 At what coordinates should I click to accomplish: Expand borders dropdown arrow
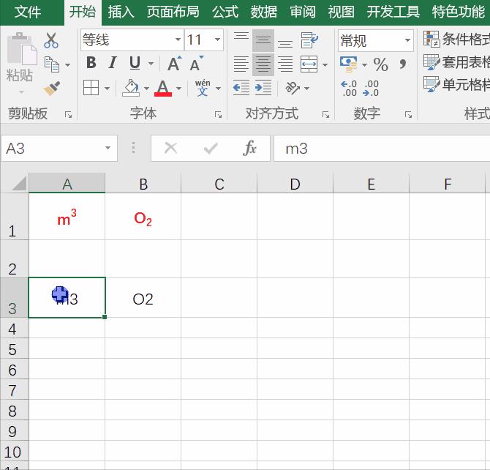(x=107, y=89)
